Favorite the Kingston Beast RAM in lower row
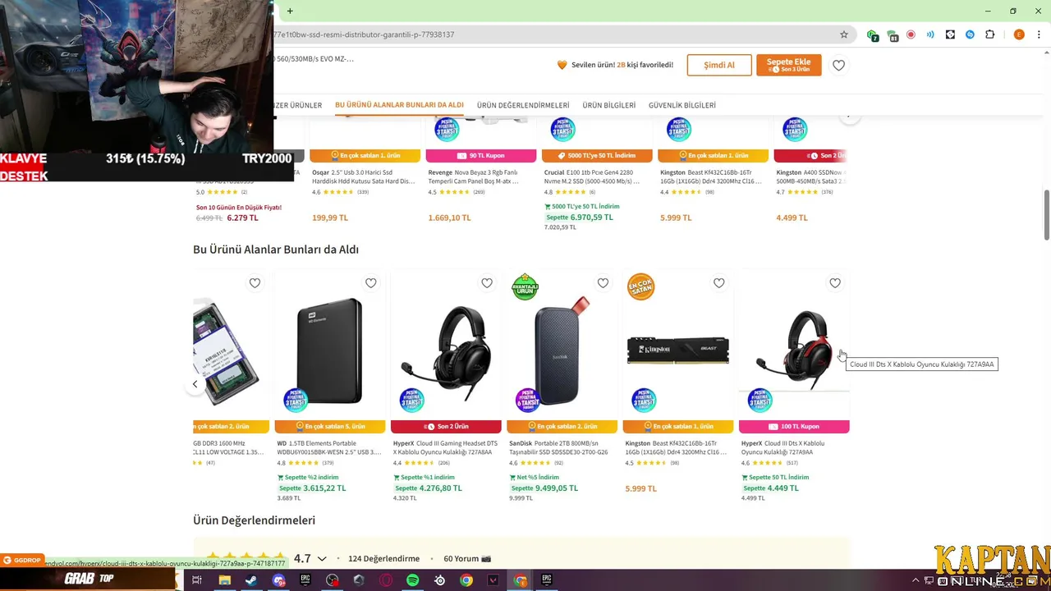This screenshot has width=1051, height=591. tap(719, 283)
